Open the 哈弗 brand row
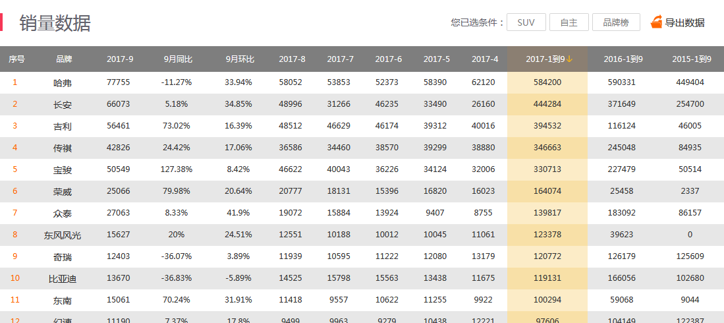724x323 pixels. point(362,82)
